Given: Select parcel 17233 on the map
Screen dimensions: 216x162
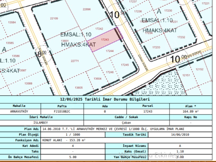Looking at the screenshot, I should (156, 47).
